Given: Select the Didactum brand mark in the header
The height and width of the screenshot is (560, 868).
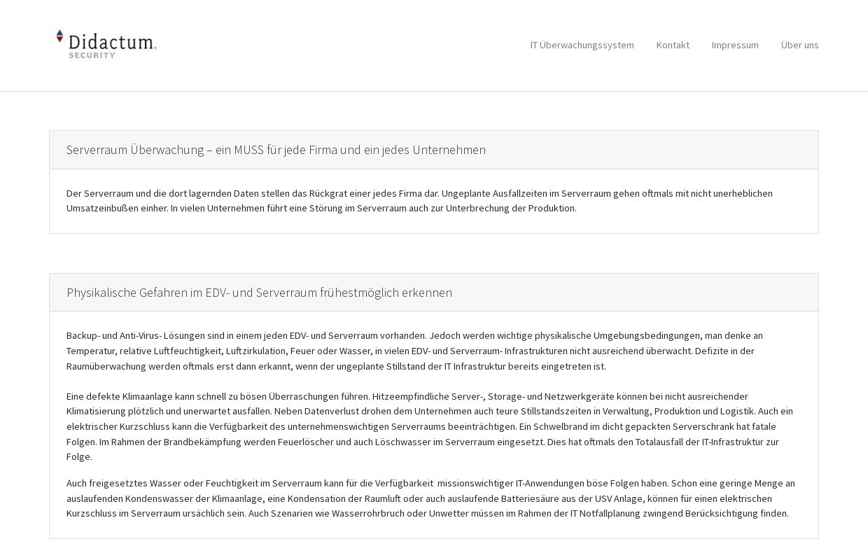Looking at the screenshot, I should click(x=105, y=43).
